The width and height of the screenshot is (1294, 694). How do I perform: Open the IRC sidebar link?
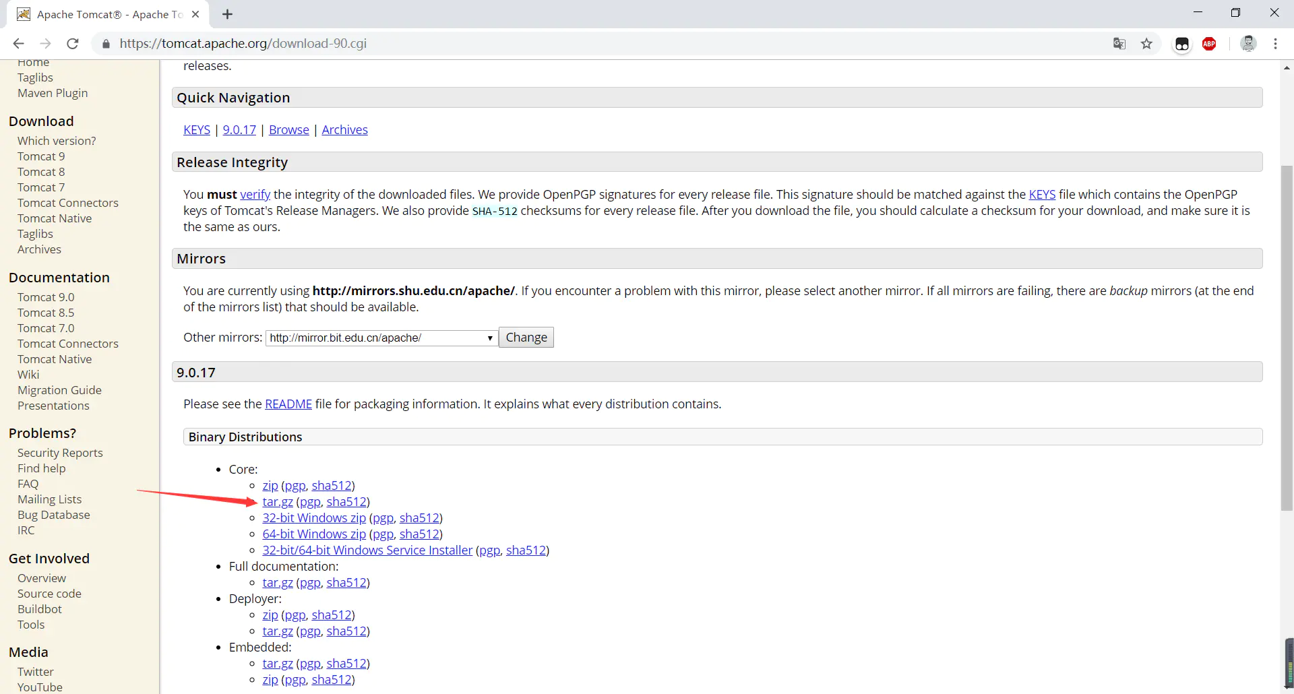pos(26,530)
